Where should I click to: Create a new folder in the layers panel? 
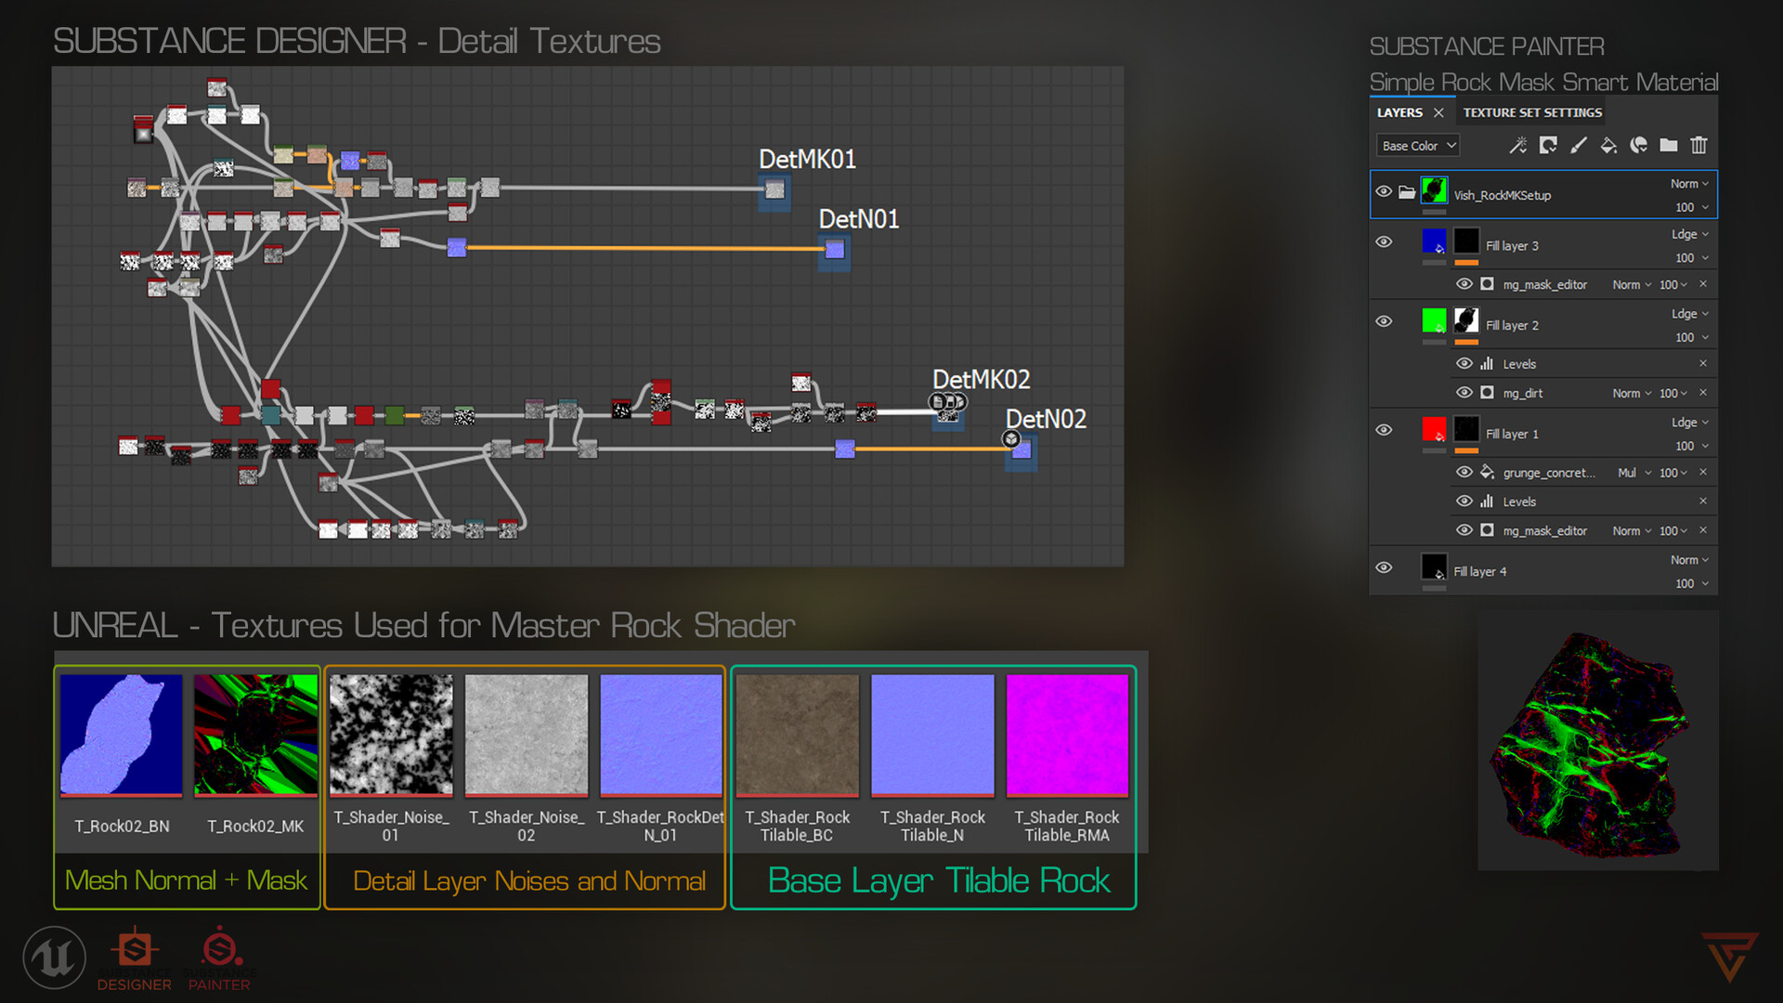coord(1669,145)
